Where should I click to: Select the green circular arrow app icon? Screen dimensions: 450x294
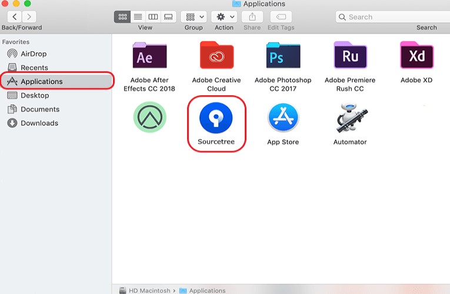(x=149, y=117)
